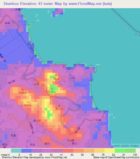This screenshot has width=140, height=159.
Task: Click the 美人山 mountain label
Action: point(59,109)
